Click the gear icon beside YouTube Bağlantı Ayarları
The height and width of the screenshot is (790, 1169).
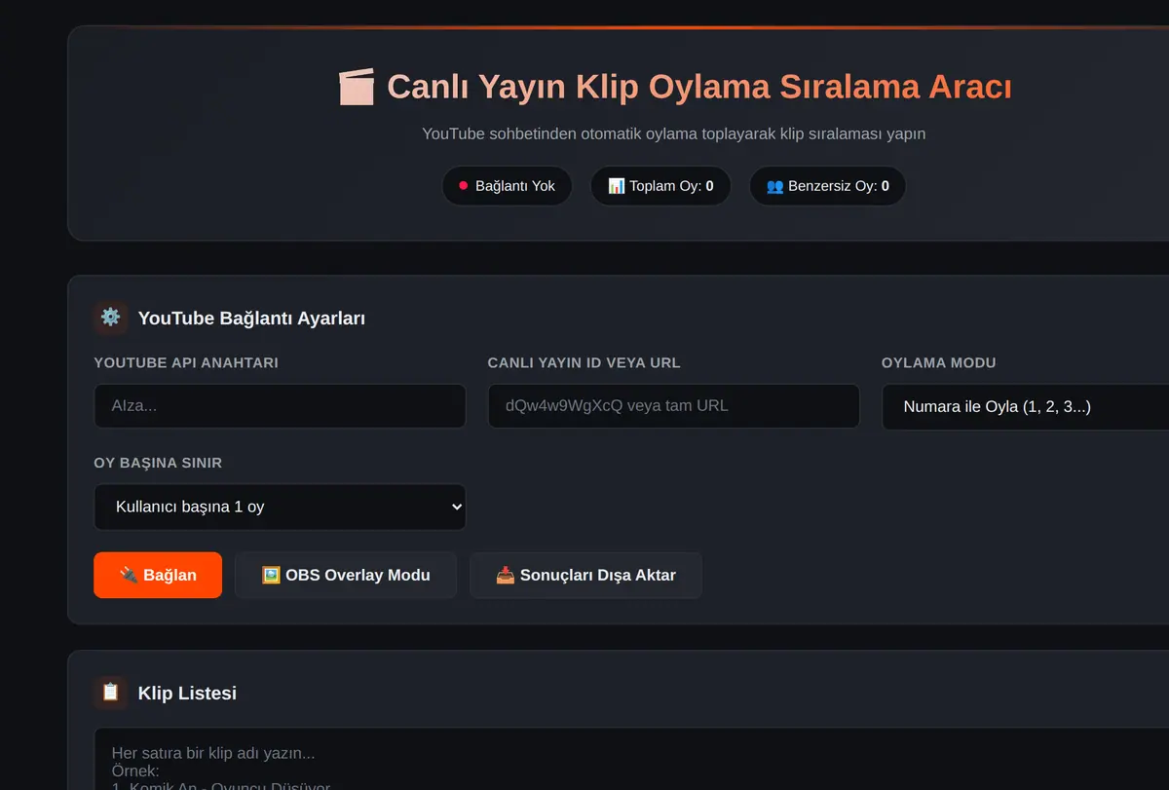point(111,318)
